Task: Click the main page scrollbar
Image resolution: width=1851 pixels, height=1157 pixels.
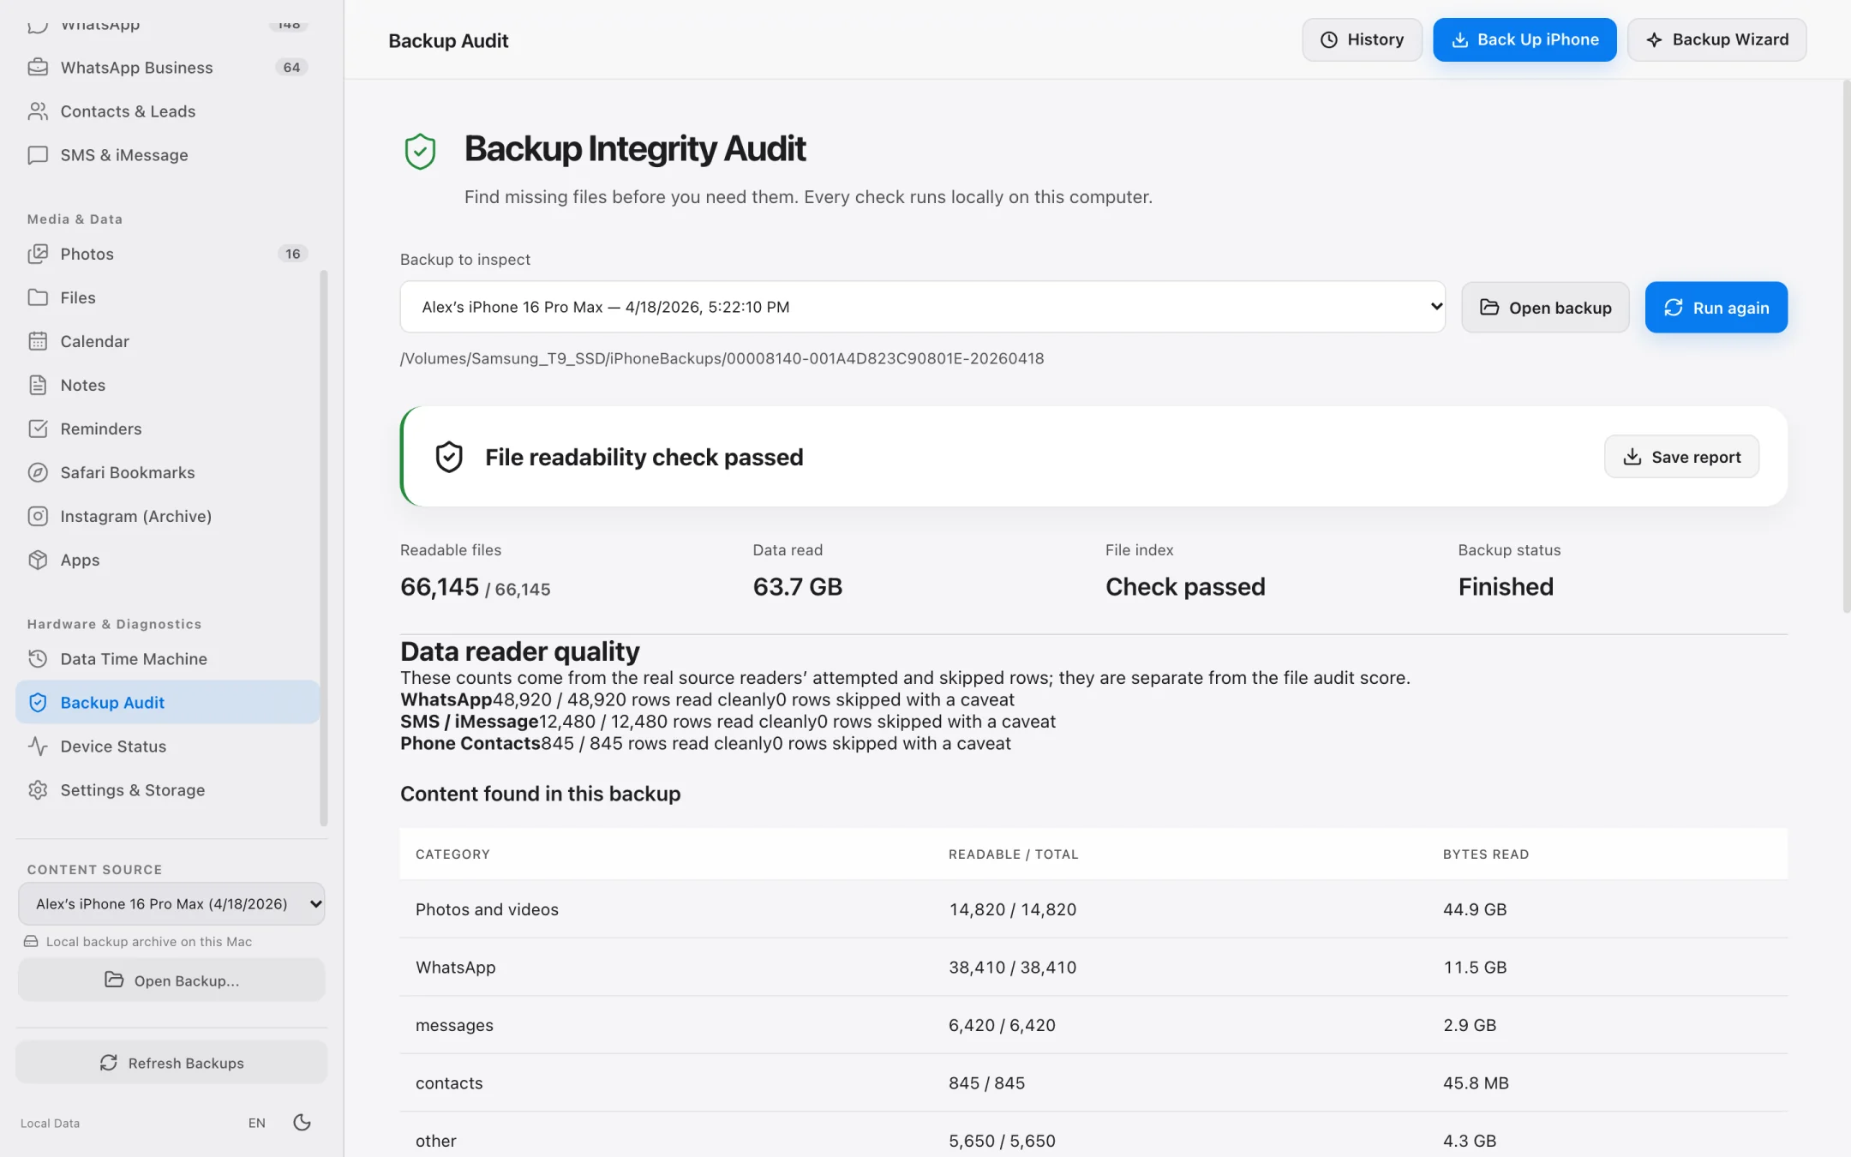Action: coord(1846,346)
